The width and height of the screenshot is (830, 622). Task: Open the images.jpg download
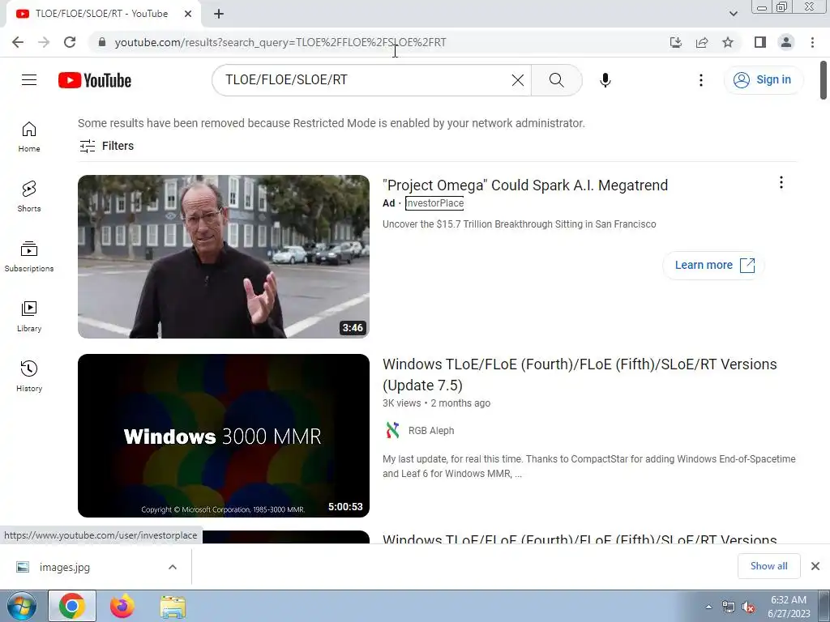point(64,567)
